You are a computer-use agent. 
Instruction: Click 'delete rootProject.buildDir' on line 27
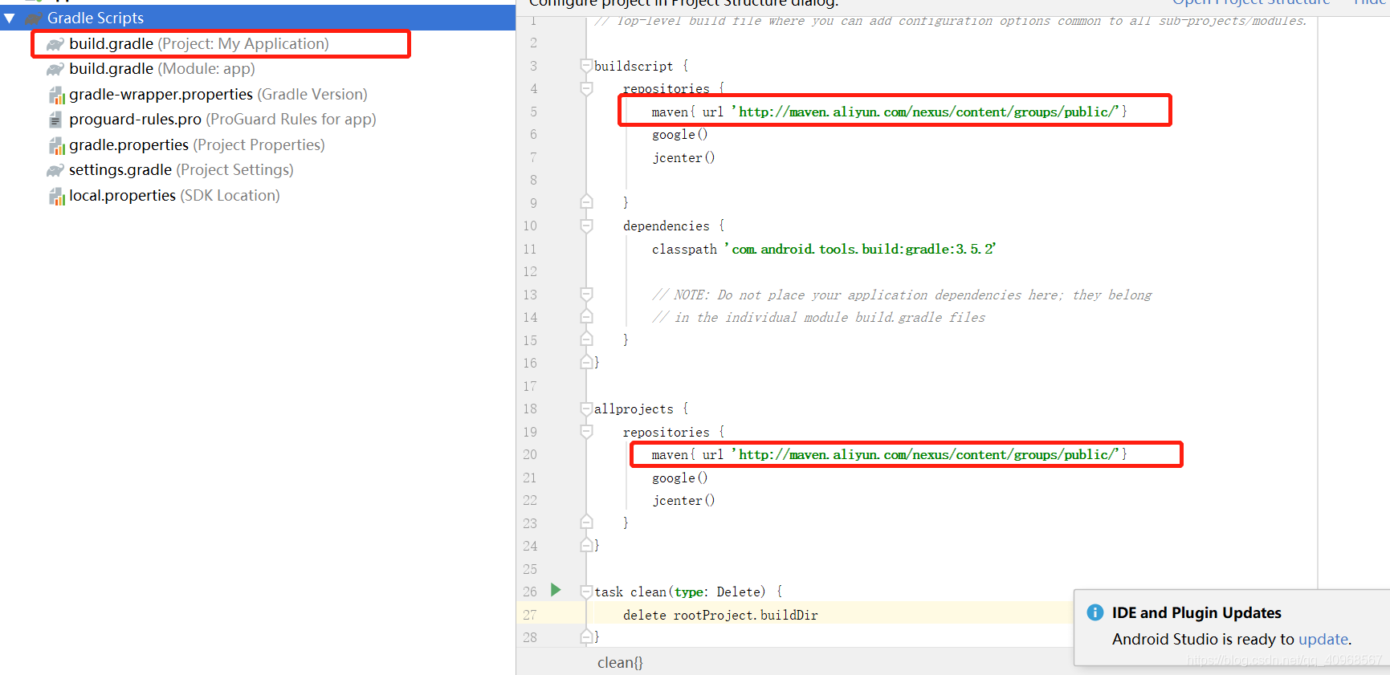[720, 615]
